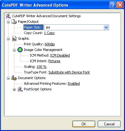Click the 100 % scaling value
Image resolution: width=125 pixels, height=131 pixels.
click(x=42, y=67)
